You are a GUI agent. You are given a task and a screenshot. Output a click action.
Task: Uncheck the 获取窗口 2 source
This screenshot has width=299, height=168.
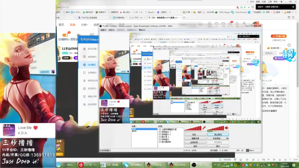pos(160,134)
